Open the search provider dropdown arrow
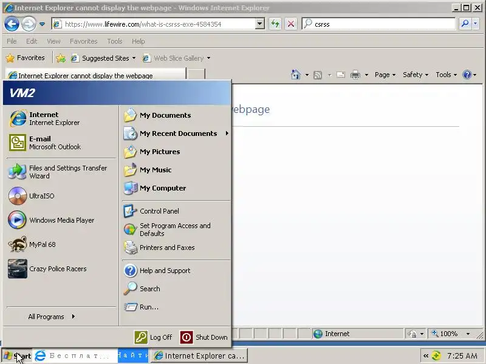The height and width of the screenshot is (364, 486). coord(476,24)
